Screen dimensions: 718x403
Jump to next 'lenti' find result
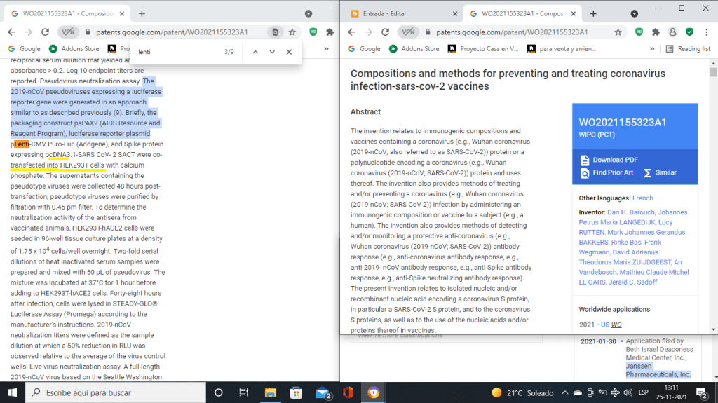(x=272, y=52)
